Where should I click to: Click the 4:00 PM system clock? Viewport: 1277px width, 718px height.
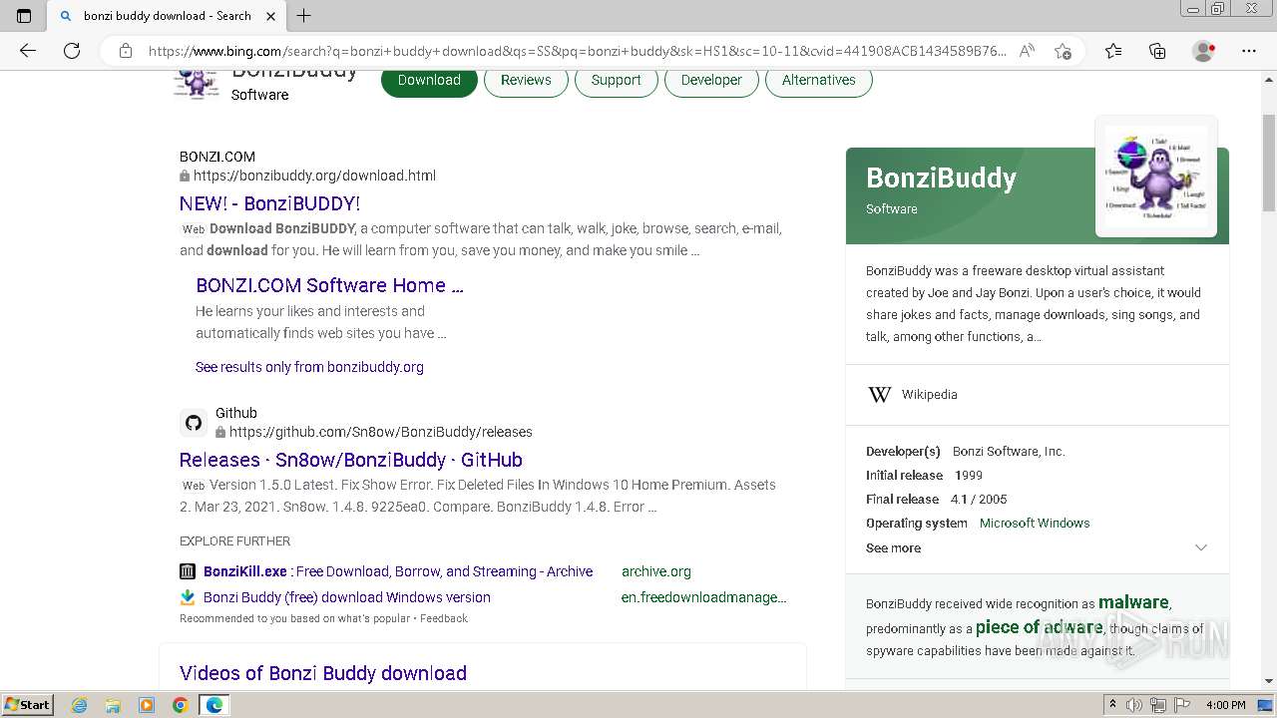(x=1225, y=705)
